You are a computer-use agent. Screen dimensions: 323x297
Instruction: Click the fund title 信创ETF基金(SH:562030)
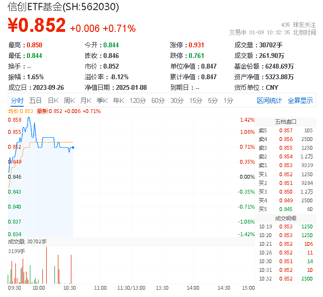tap(63, 7)
